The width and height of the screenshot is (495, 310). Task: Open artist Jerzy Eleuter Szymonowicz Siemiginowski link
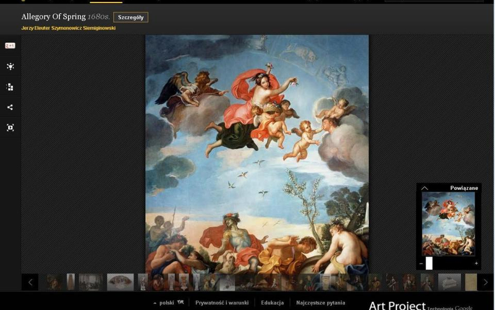coord(68,28)
